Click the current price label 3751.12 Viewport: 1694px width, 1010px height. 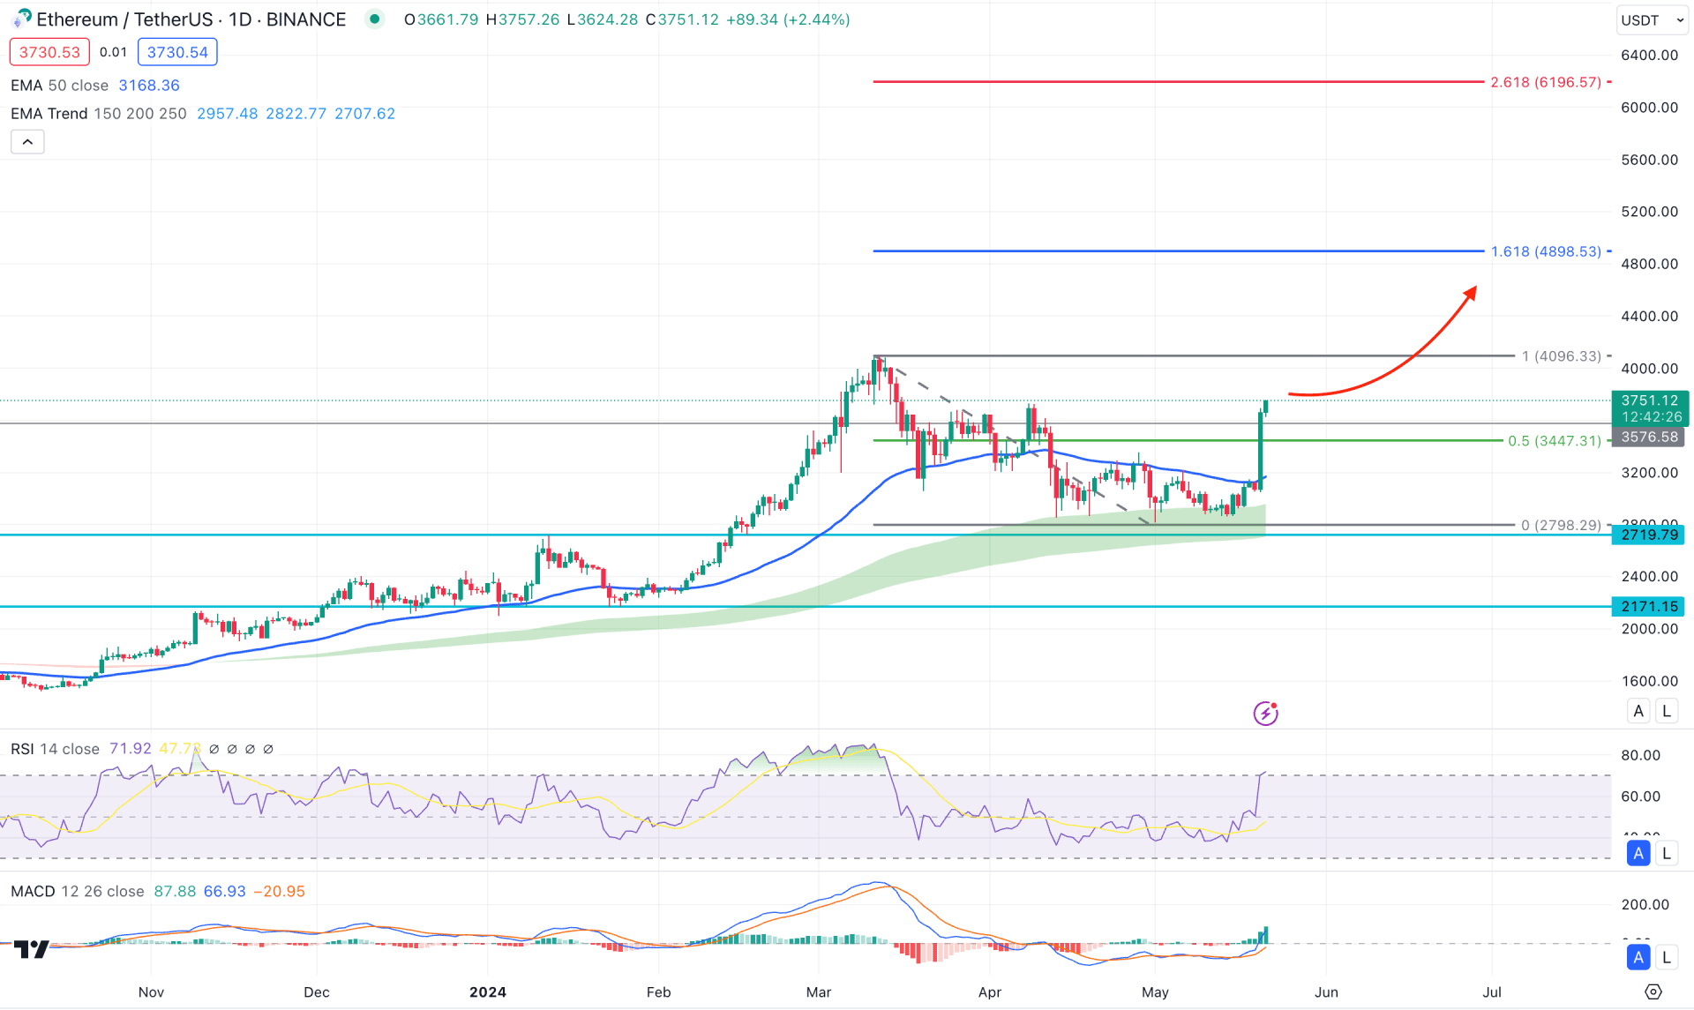1649,400
